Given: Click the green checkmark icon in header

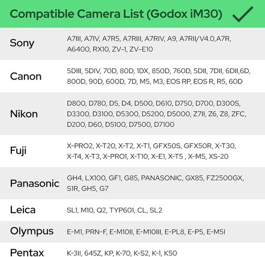Looking at the screenshot, I should pyautogui.click(x=243, y=14).
